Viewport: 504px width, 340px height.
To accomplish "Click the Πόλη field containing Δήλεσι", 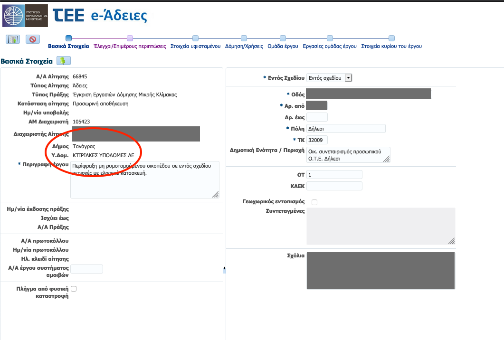I will [345, 129].
